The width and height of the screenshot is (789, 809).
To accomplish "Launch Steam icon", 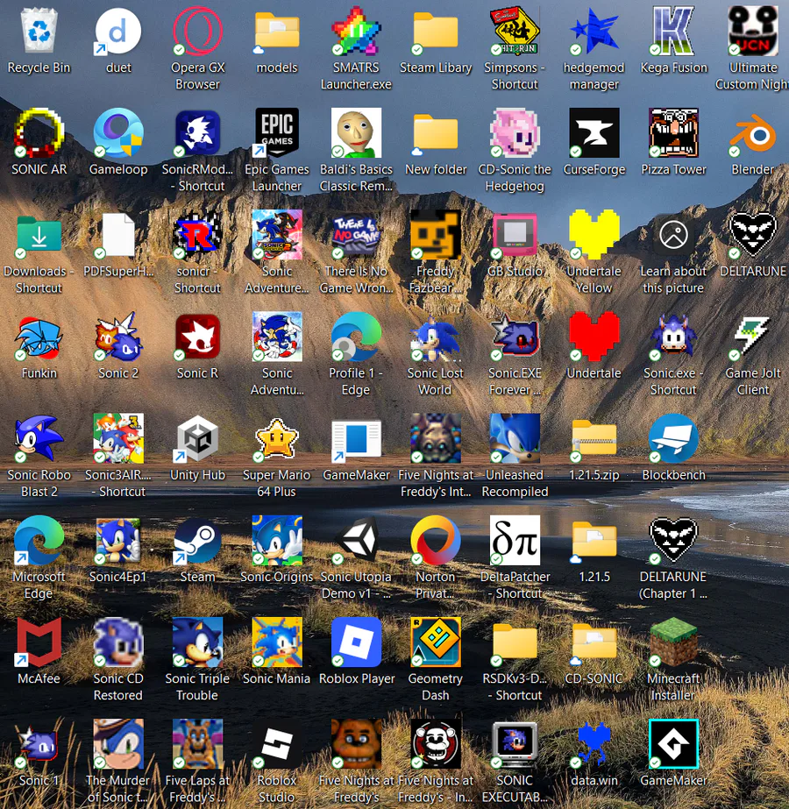I will (197, 540).
